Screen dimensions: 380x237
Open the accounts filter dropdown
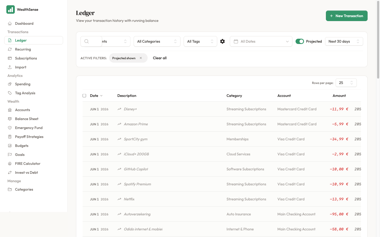coord(116,41)
